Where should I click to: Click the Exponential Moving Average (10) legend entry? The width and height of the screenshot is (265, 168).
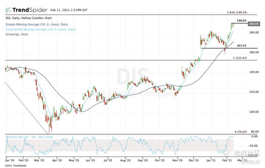point(40,29)
